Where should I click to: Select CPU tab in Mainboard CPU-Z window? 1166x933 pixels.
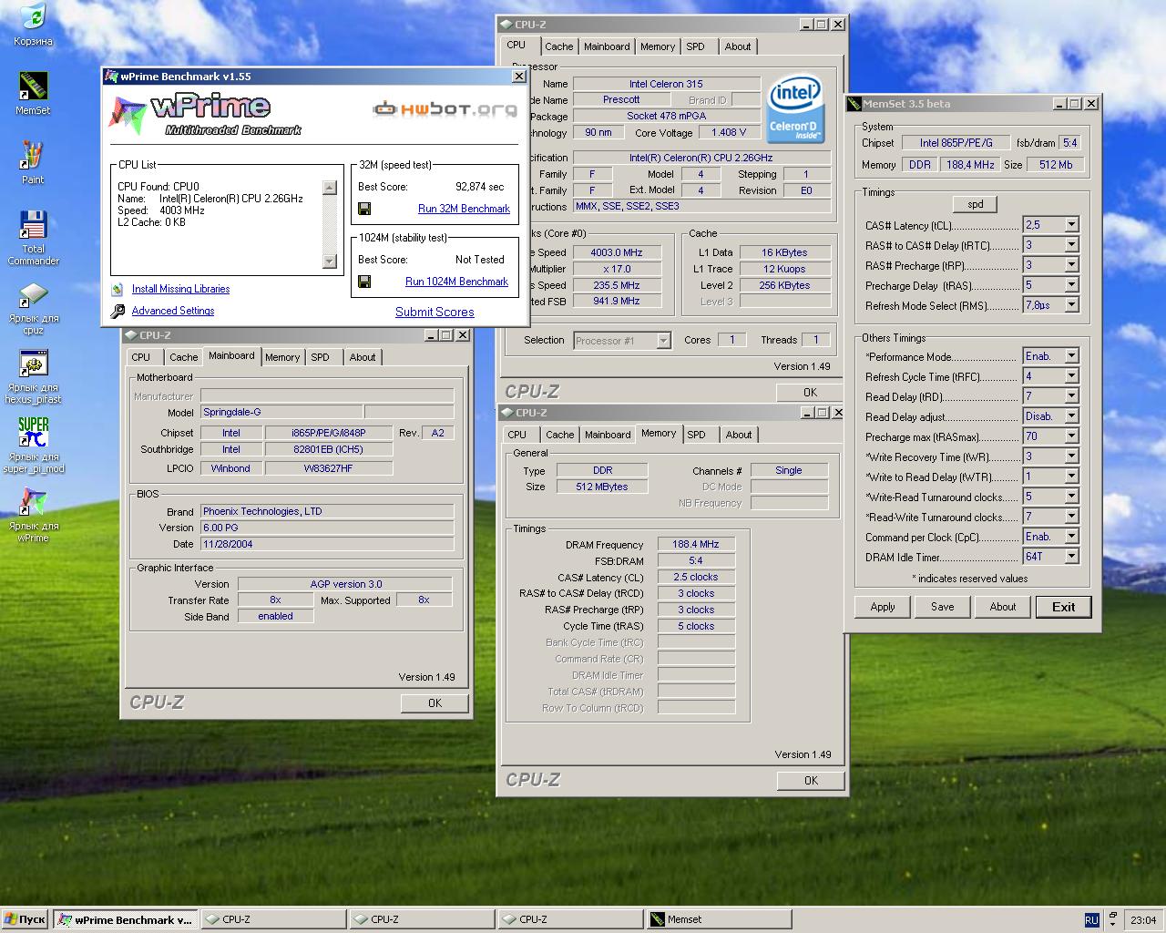(x=140, y=357)
